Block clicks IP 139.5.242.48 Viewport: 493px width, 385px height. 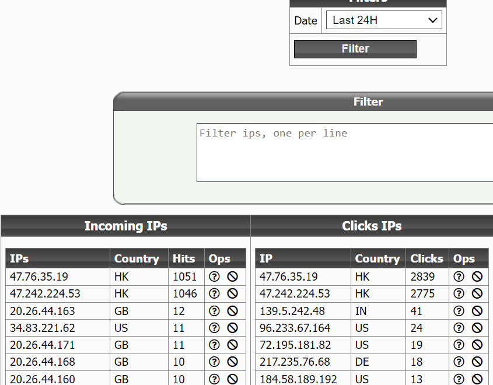pos(477,311)
